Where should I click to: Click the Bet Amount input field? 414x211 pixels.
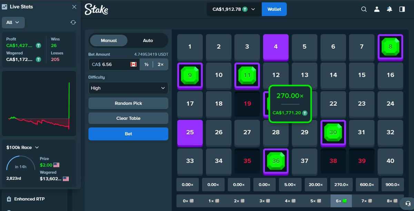click(x=114, y=64)
